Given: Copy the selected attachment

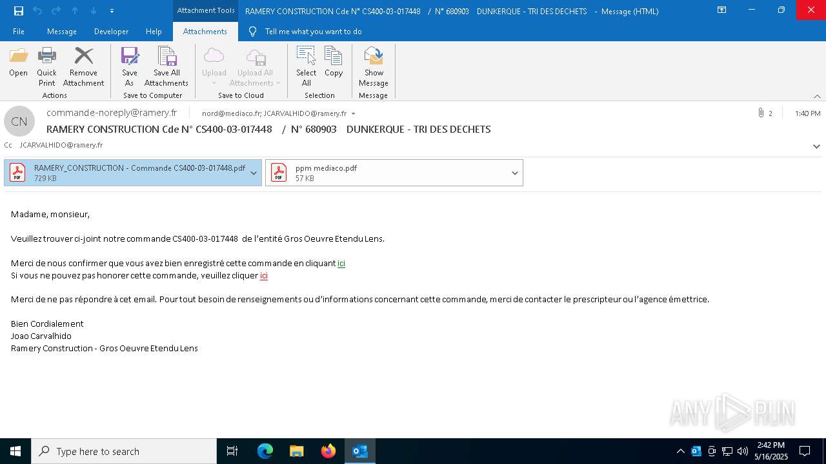Looking at the screenshot, I should tap(334, 63).
